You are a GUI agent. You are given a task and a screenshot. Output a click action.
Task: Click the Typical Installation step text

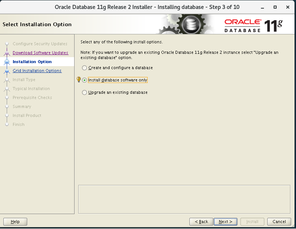pos(31,89)
